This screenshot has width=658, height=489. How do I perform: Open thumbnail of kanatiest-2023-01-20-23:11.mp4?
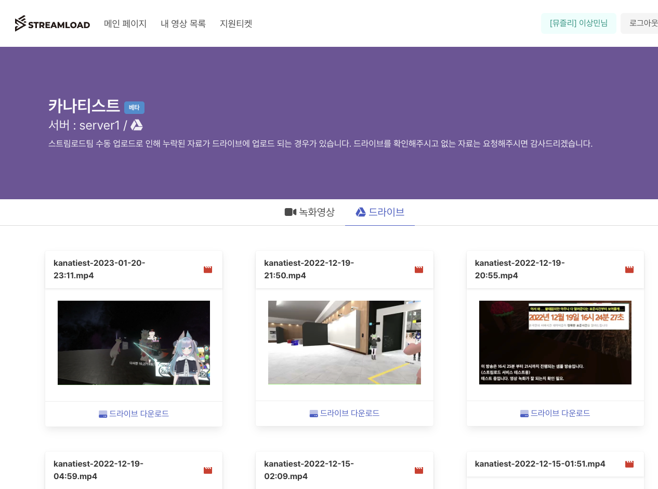point(134,343)
